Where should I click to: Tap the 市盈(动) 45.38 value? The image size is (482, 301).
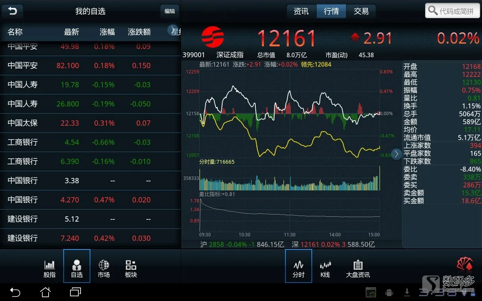(x=350, y=55)
